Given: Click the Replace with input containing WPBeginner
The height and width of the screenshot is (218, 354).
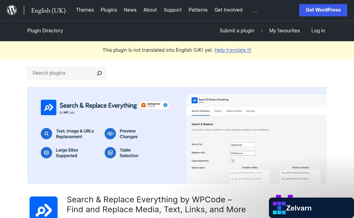Looking at the screenshot, I should click(242, 153).
